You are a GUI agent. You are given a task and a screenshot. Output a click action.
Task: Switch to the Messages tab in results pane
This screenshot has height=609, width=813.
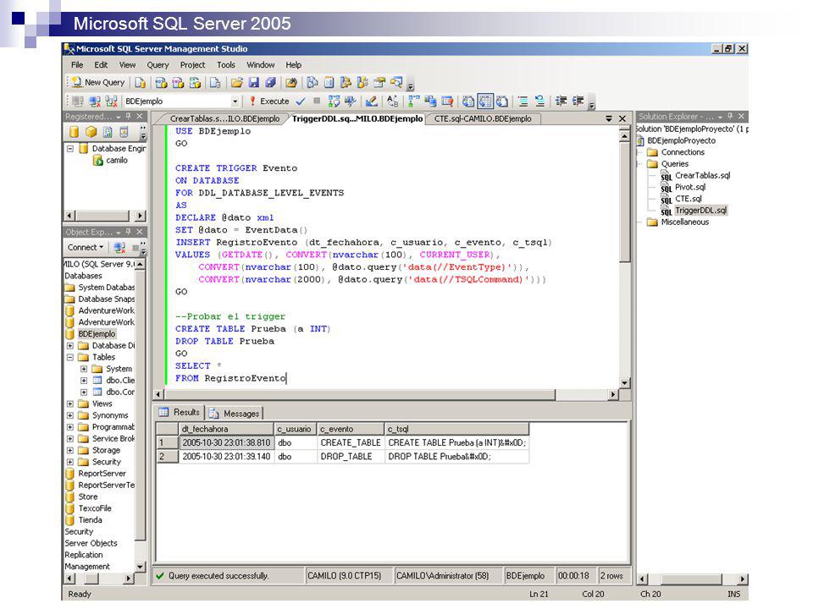click(x=235, y=414)
